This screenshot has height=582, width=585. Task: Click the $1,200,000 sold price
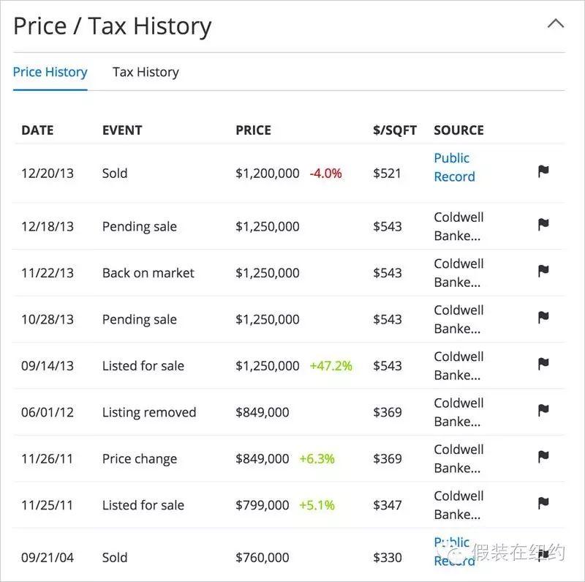pos(267,174)
